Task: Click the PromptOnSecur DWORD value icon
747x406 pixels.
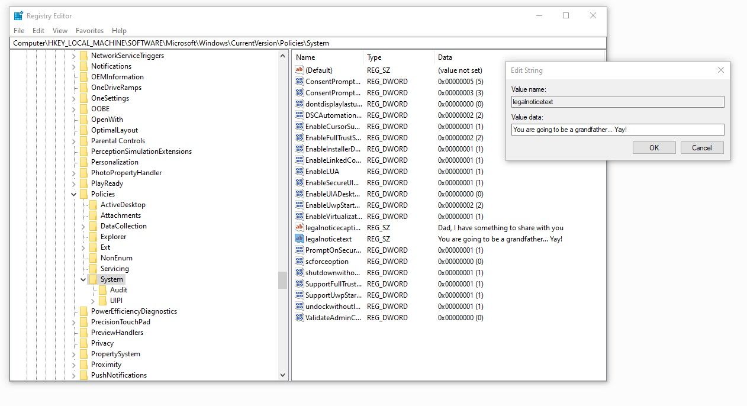Action: click(x=299, y=250)
